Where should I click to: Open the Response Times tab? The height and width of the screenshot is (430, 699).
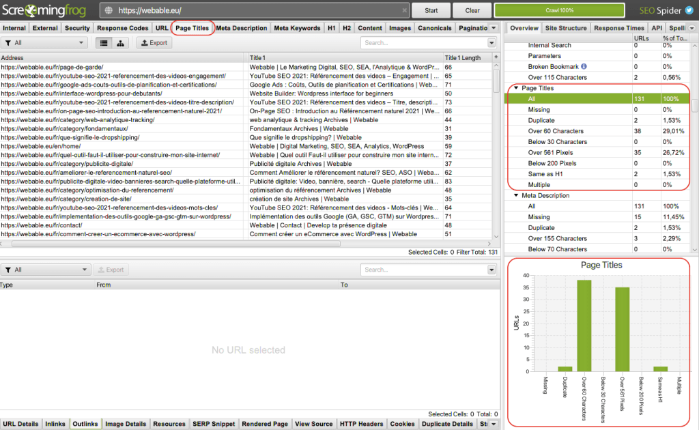click(618, 27)
